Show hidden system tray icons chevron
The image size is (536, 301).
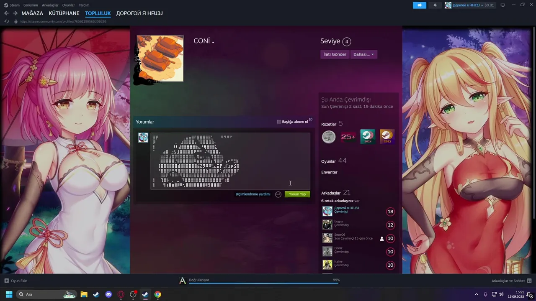(x=476, y=294)
